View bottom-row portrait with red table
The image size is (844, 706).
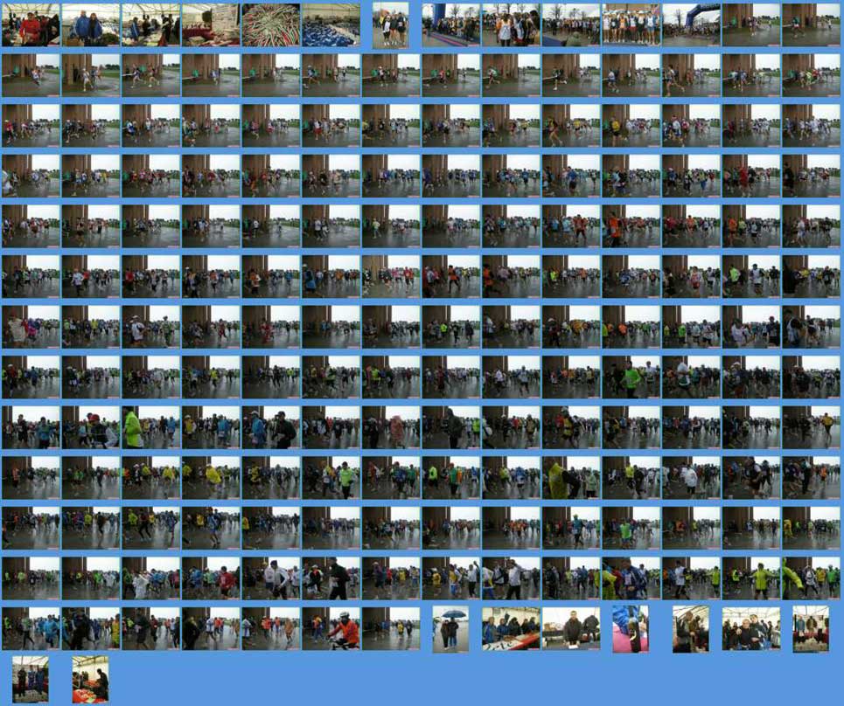click(90, 679)
